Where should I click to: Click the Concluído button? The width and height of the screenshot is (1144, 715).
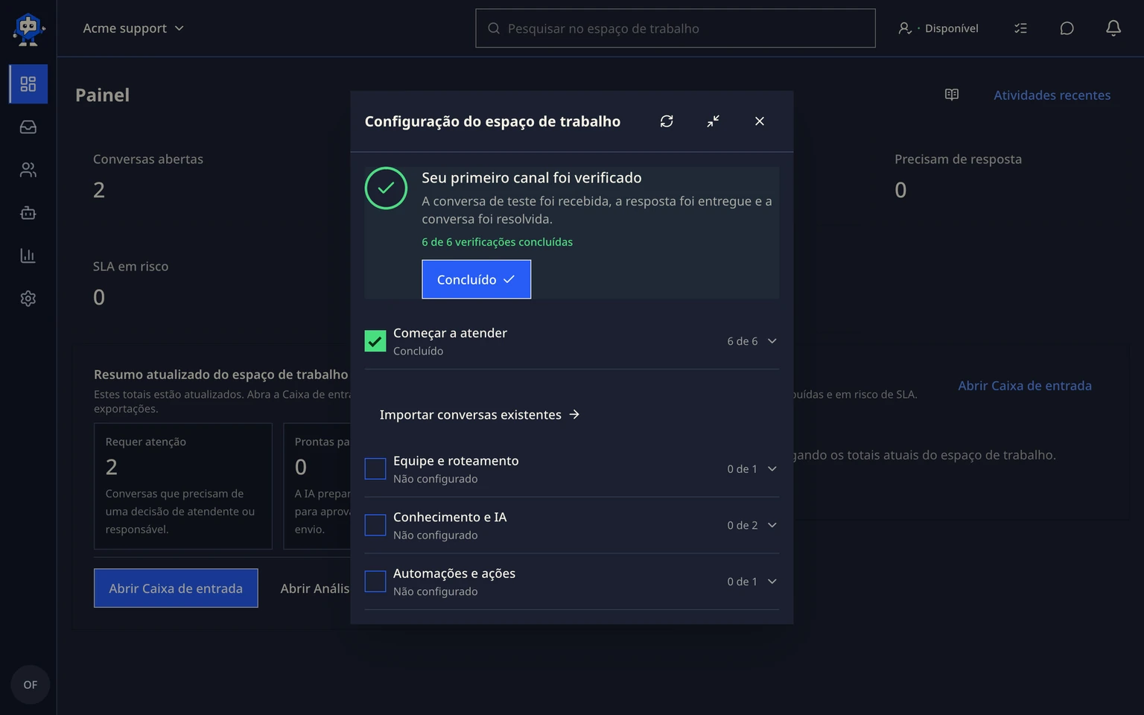pyautogui.click(x=477, y=279)
